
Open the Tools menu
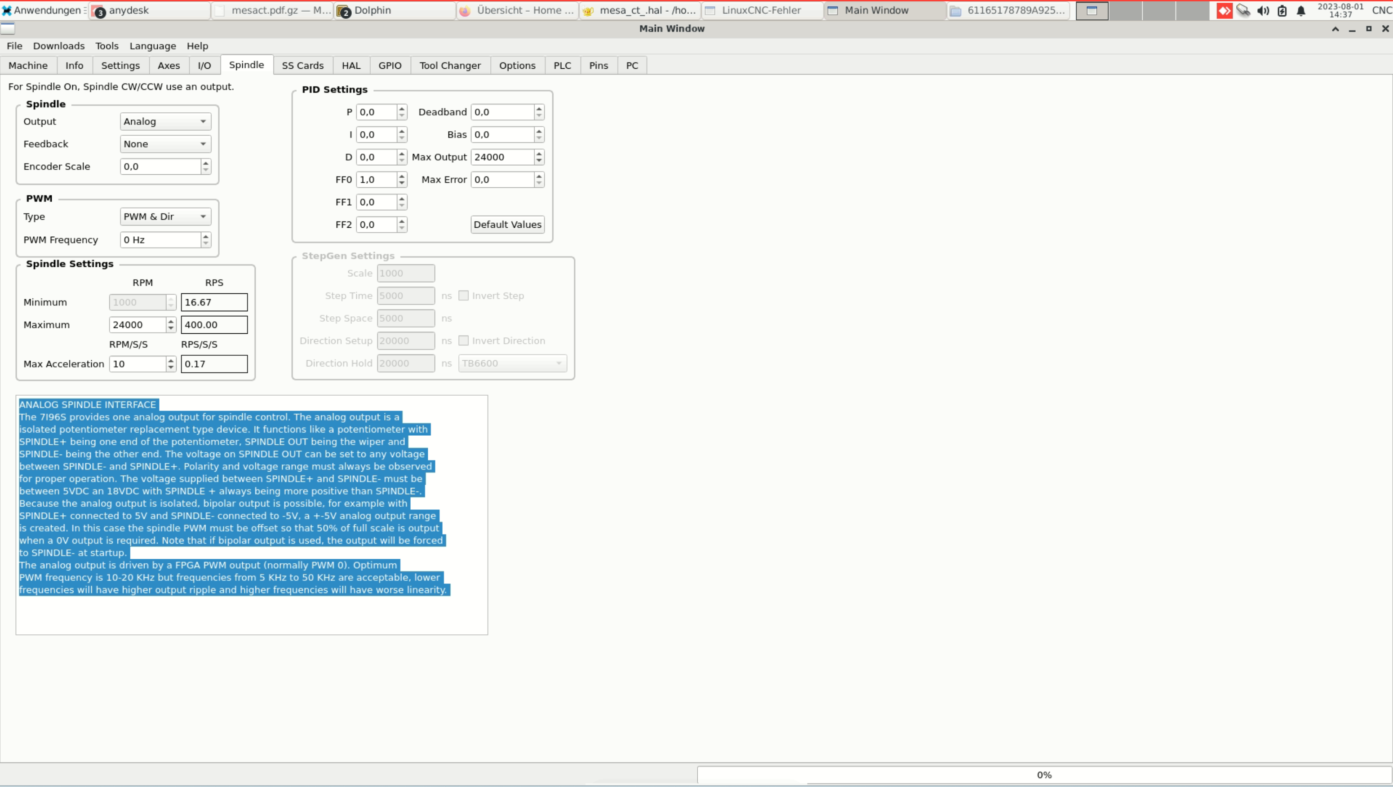[106, 46]
